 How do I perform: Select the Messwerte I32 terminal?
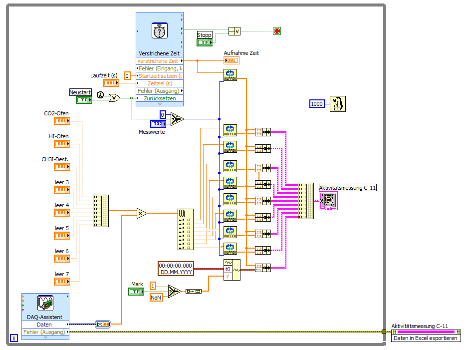pos(158,124)
